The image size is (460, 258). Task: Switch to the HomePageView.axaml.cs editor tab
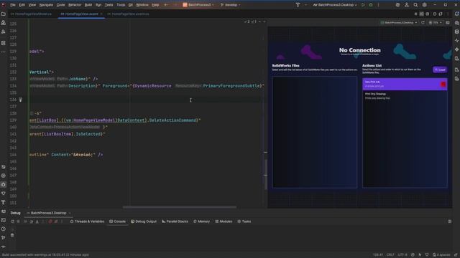click(128, 14)
